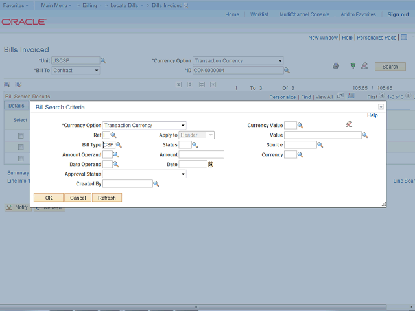The height and width of the screenshot is (311, 415).
Task: Check the third row Select checkbox
Action: 21,158
